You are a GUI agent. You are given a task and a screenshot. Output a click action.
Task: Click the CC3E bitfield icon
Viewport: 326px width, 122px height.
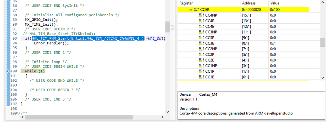click(x=201, y=43)
